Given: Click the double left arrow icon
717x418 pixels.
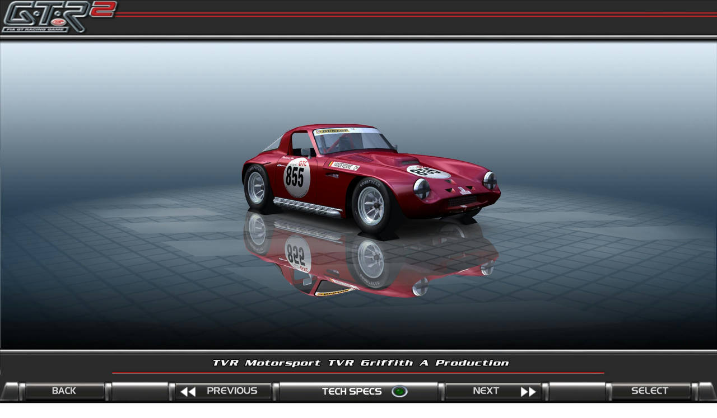Looking at the screenshot, I should coord(188,392).
